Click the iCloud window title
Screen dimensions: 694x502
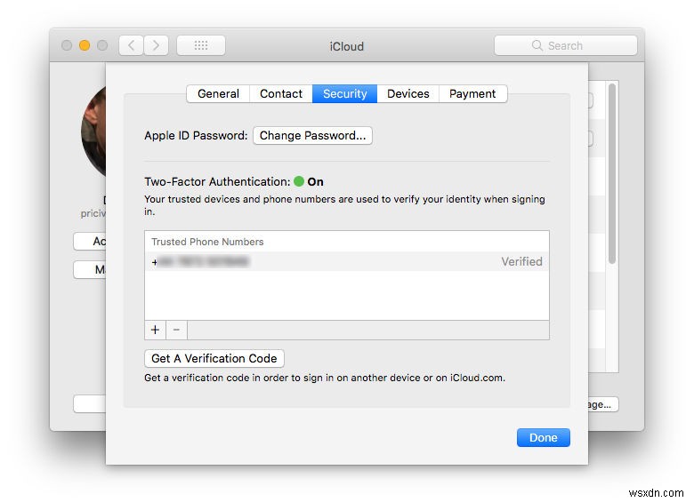pos(347,46)
